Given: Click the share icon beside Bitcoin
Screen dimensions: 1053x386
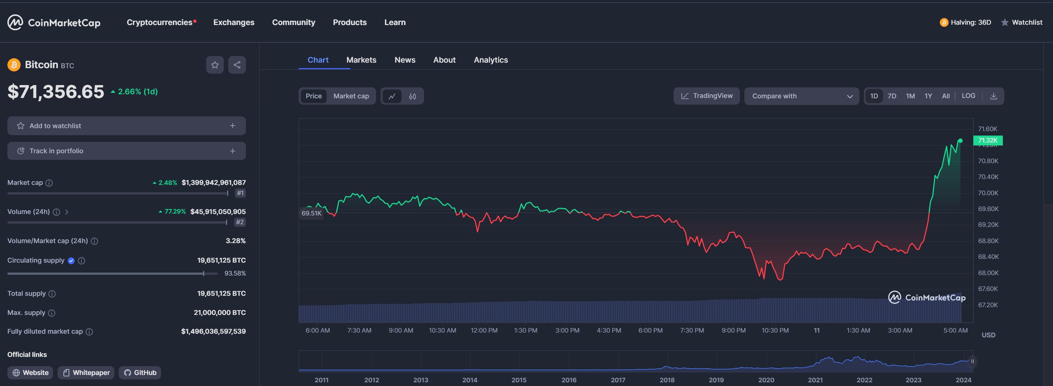Looking at the screenshot, I should coord(237,65).
